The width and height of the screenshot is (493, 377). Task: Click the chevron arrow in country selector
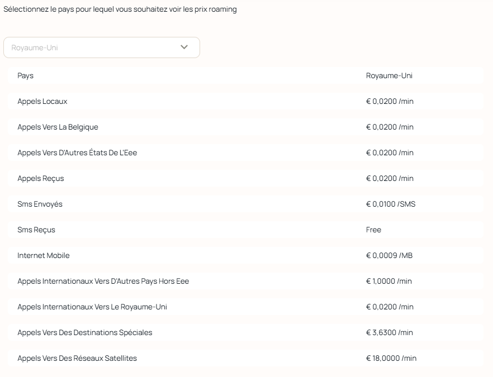click(184, 47)
